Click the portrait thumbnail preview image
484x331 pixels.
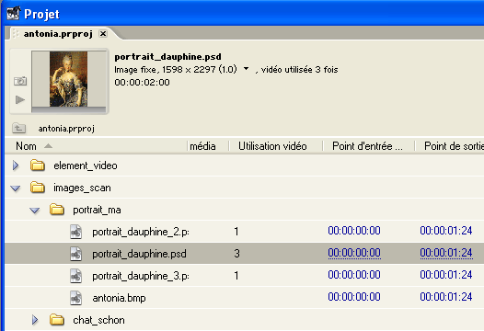68,79
